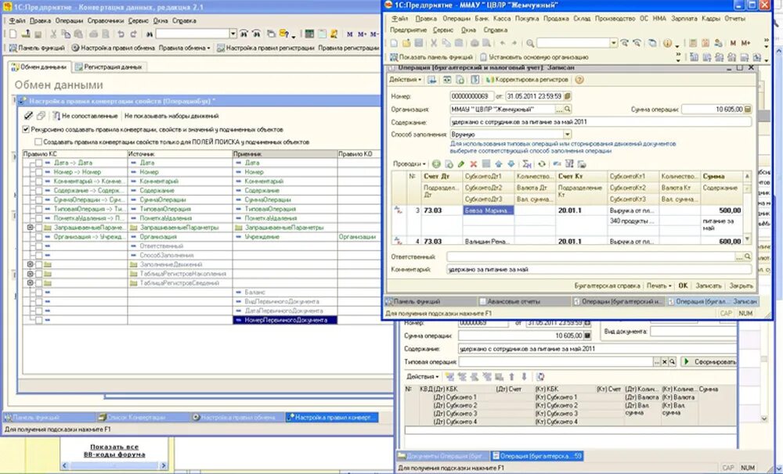Click horizontal scrollbar below BB-коды link

coord(114,465)
